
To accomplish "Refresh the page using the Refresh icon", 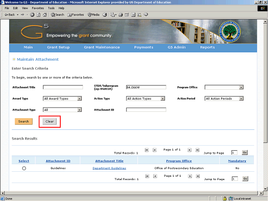I will (x=39, y=15).
